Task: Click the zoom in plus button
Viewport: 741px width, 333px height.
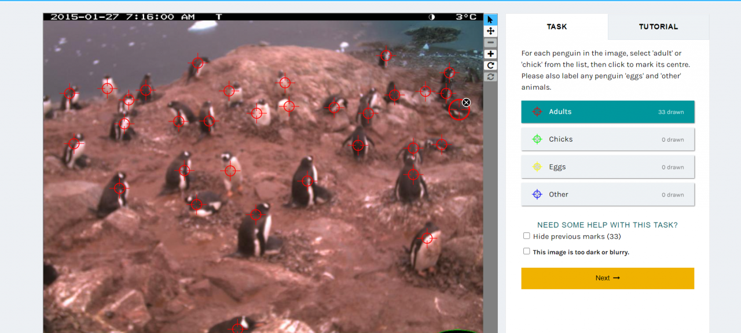Action: click(x=490, y=54)
